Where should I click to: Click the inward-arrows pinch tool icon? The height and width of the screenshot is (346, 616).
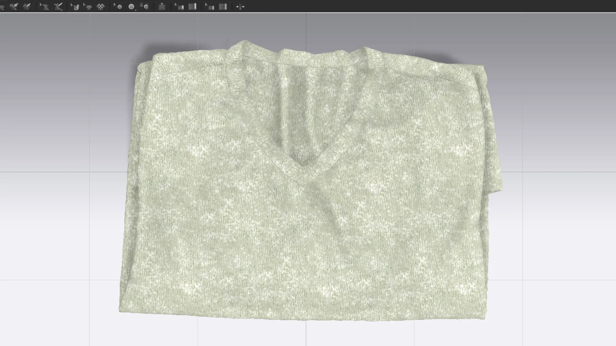click(x=240, y=6)
